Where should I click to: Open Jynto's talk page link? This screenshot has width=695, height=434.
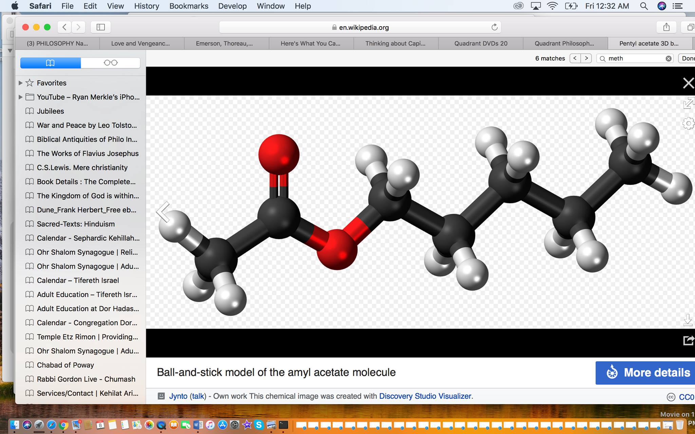[x=198, y=396]
